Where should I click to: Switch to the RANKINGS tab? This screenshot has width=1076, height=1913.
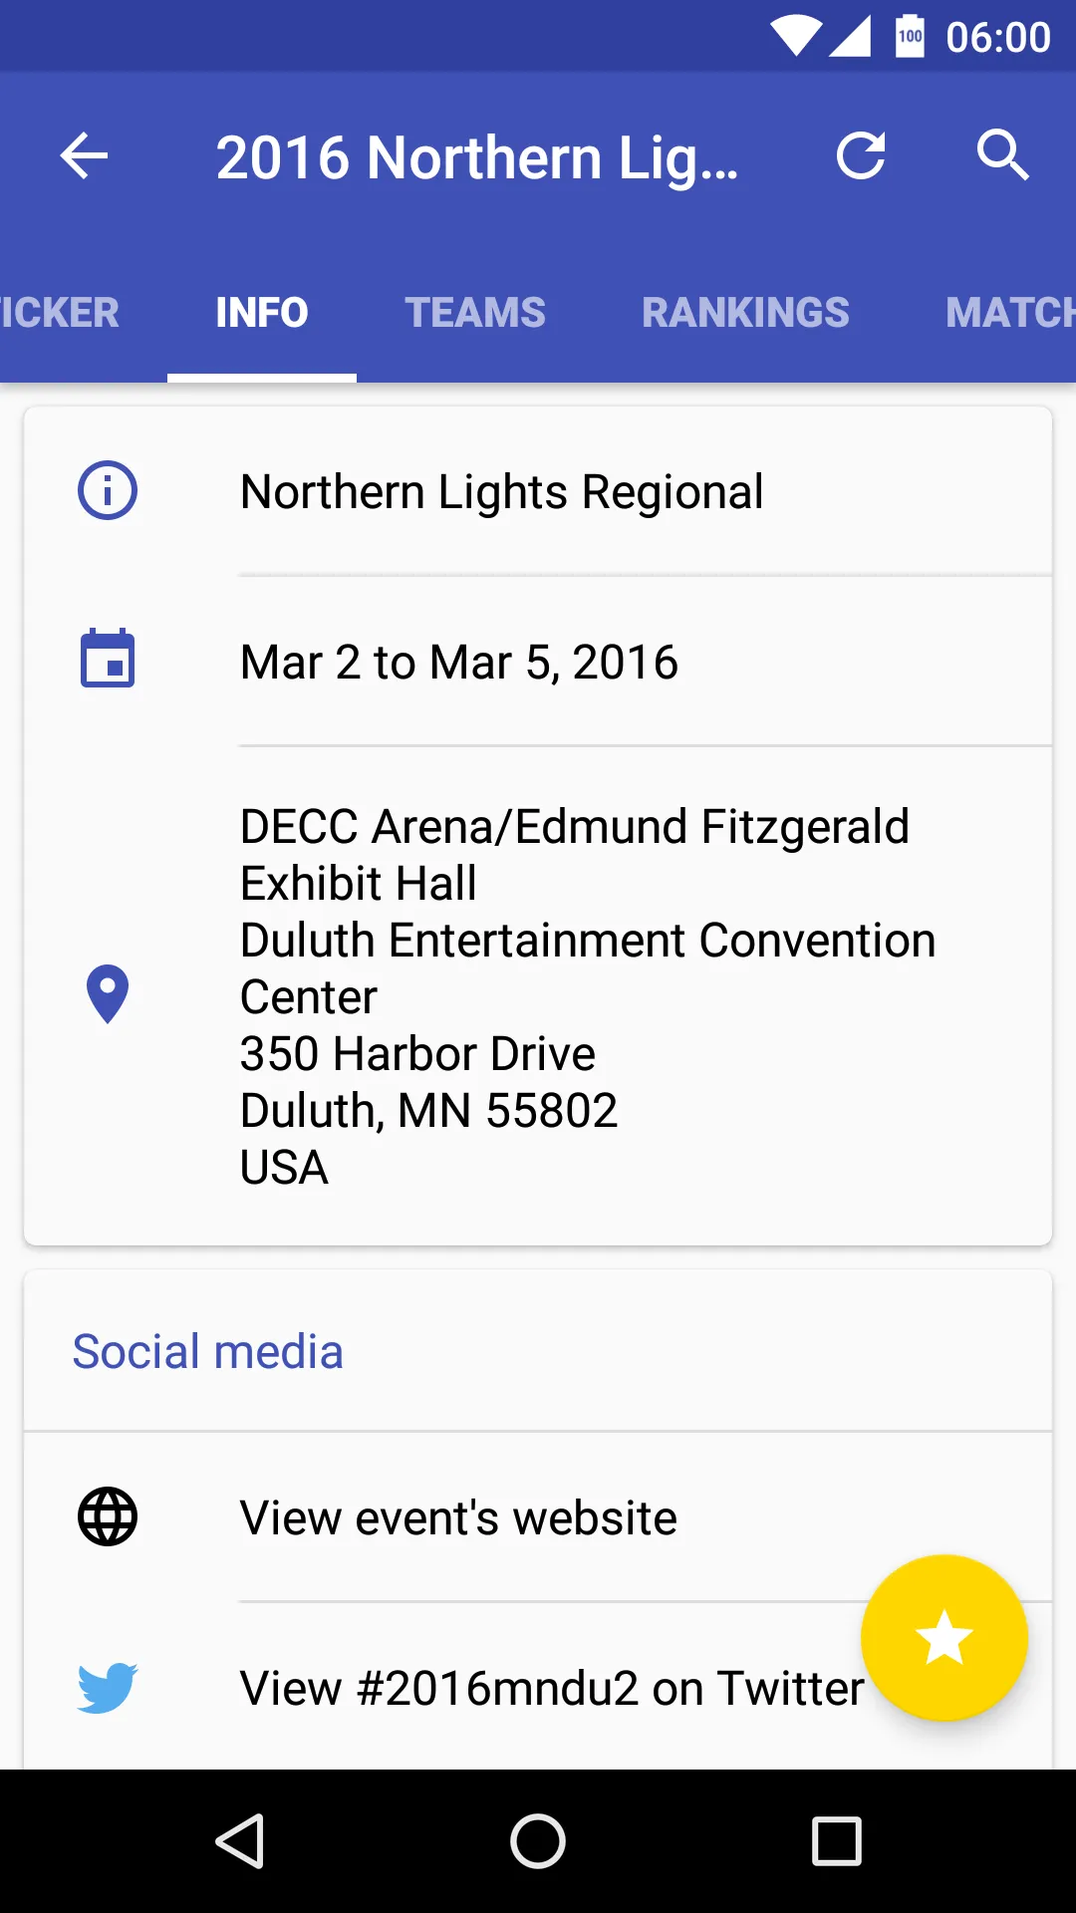coord(745,313)
